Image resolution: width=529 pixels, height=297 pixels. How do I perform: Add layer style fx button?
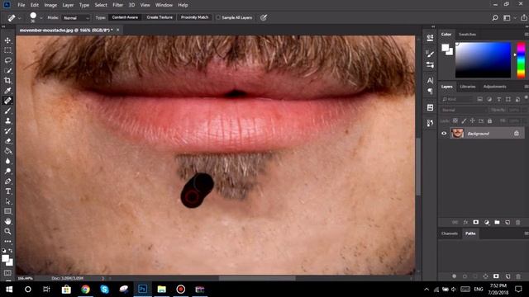[x=465, y=222]
